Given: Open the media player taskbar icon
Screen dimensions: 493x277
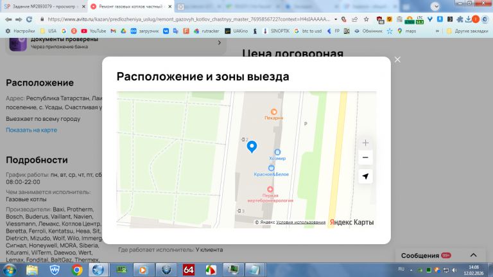Looking at the screenshot, I should click(143, 270).
